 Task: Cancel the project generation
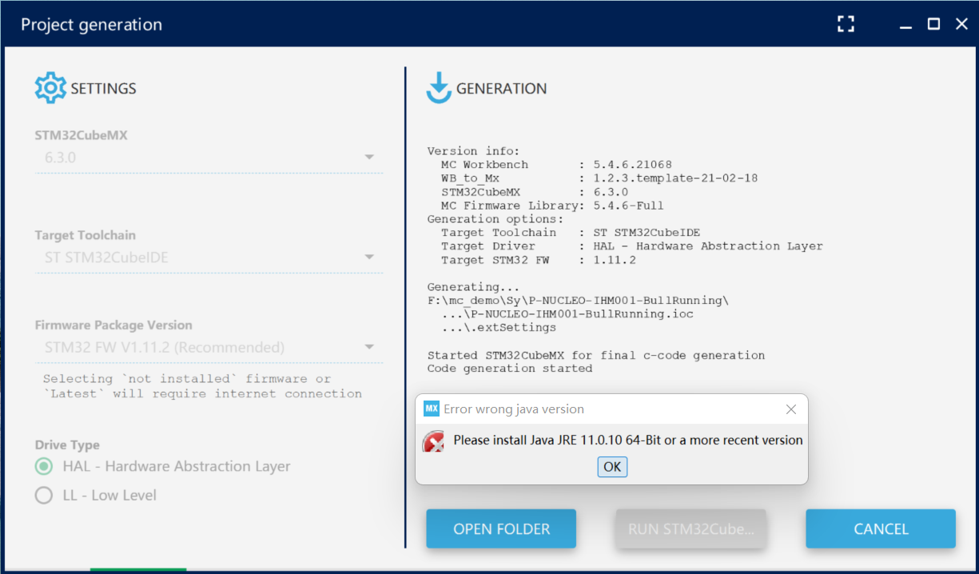pyautogui.click(x=881, y=528)
